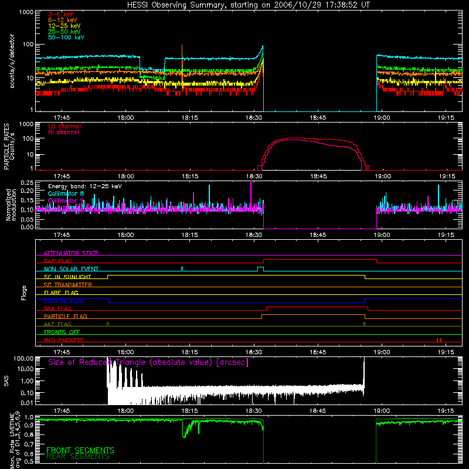
Task: Click the vertical 'Flags' axis label
Action: coord(24,293)
